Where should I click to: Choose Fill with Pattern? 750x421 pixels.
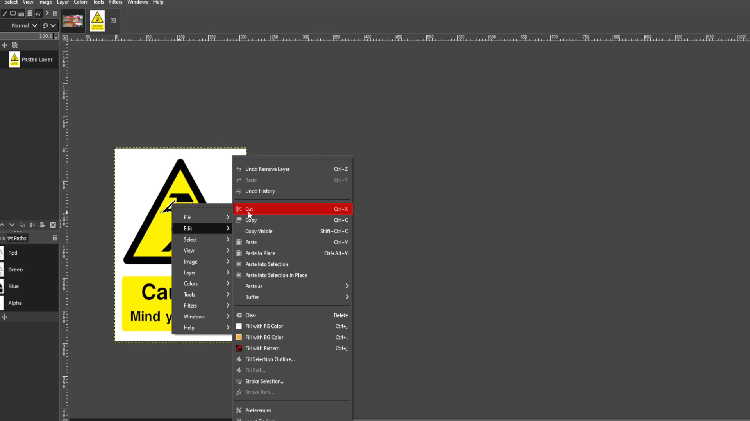click(x=293, y=348)
